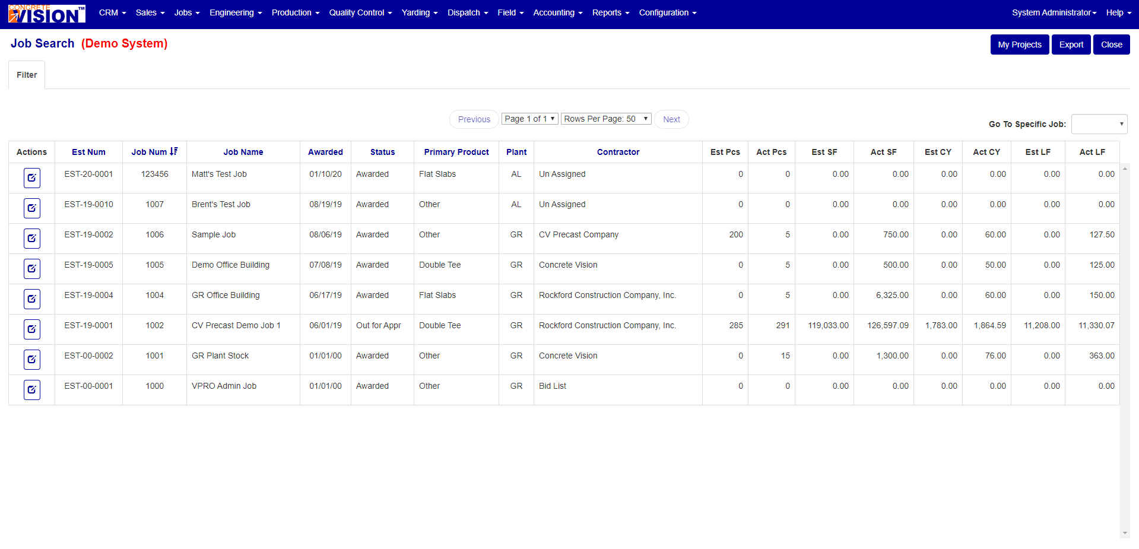1139x549 pixels.
Task: Open the Go To Specific Job dropdown
Action: [x=1099, y=124]
